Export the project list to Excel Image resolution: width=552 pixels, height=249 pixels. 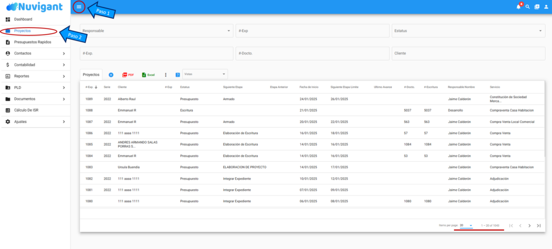[148, 75]
